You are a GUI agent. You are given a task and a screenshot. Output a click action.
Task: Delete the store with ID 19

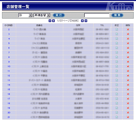[128, 108]
